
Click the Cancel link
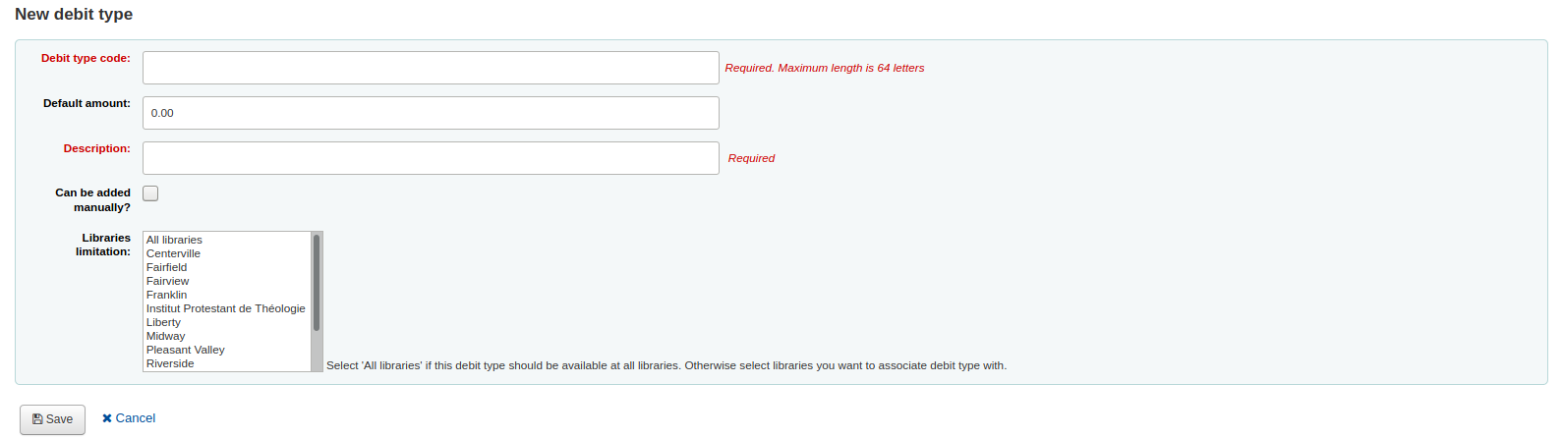pyautogui.click(x=136, y=418)
